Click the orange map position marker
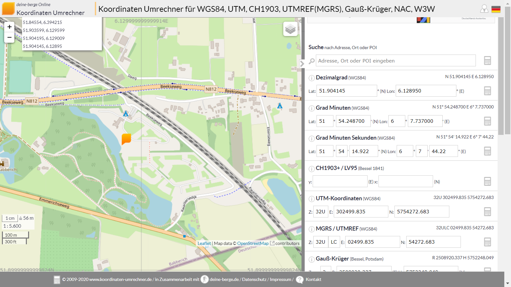This screenshot has height=287, width=511. [x=126, y=139]
